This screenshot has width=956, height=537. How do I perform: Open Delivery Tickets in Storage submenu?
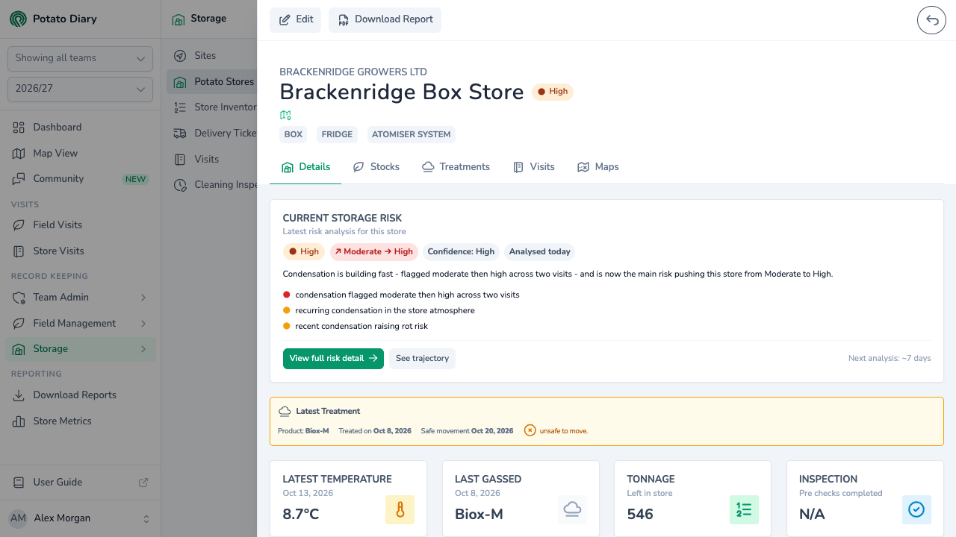211,134
